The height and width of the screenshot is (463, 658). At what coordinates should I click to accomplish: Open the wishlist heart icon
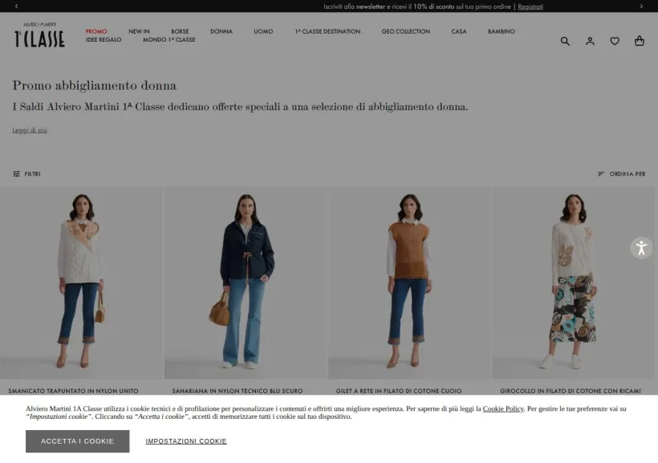[x=615, y=41]
